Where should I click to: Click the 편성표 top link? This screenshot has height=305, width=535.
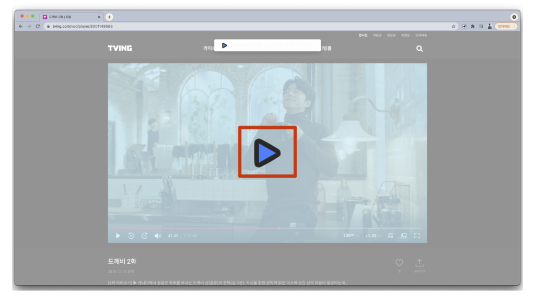tap(391, 35)
